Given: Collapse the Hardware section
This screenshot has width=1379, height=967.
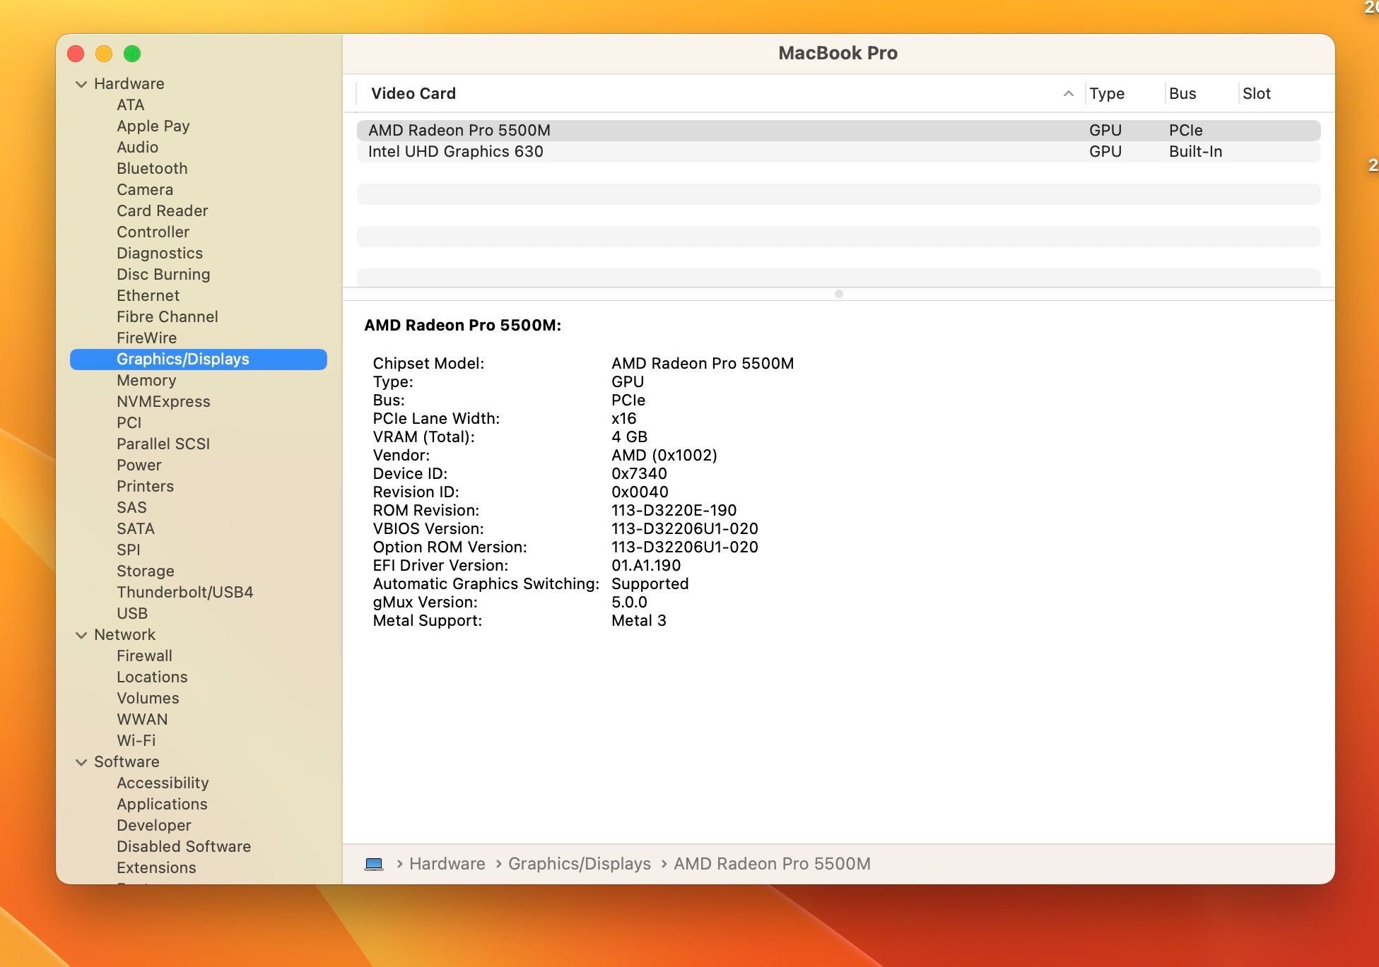Looking at the screenshot, I should point(81,84).
